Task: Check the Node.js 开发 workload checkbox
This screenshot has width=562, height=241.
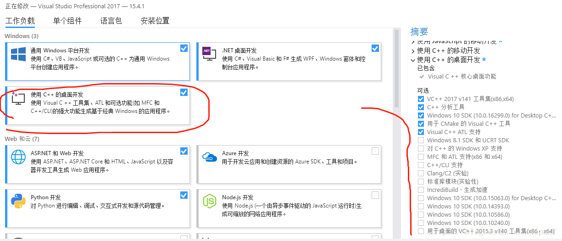Action: (x=375, y=195)
